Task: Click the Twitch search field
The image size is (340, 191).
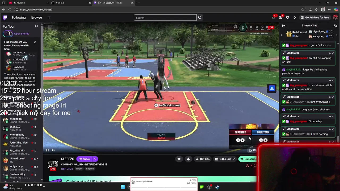Action: pos(165,18)
